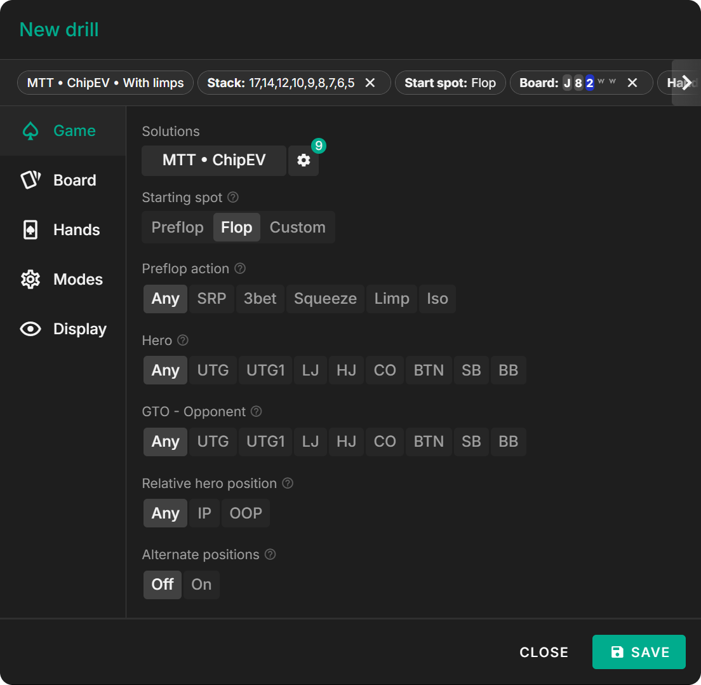The height and width of the screenshot is (685, 701).
Task: Choose CO for Hero position
Action: [x=385, y=370]
